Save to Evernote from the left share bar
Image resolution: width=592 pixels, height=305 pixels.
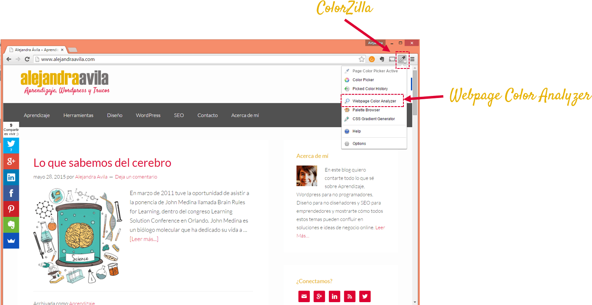click(x=11, y=225)
